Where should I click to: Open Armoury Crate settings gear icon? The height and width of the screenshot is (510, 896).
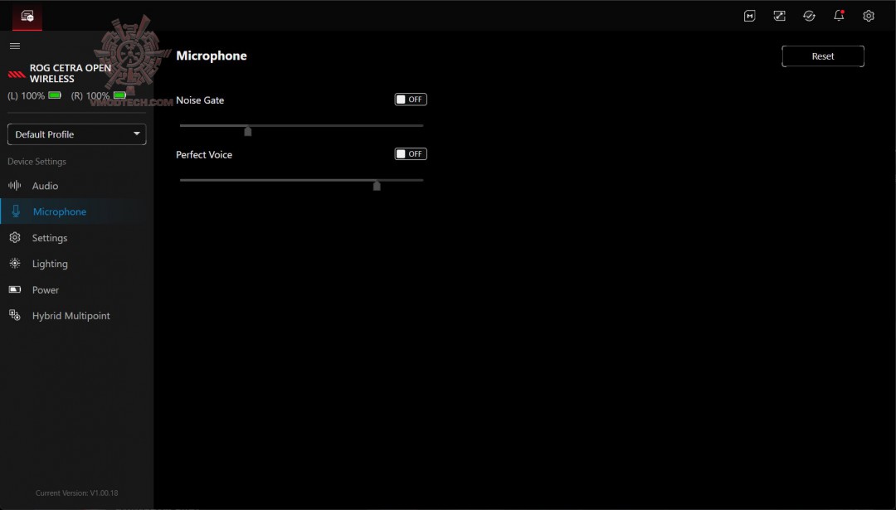point(869,16)
